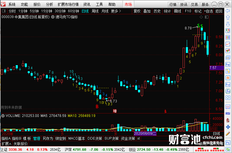Viewport: 232px width, 153px height.
Task: Open the 工具 menu
Action: click(99, 4)
